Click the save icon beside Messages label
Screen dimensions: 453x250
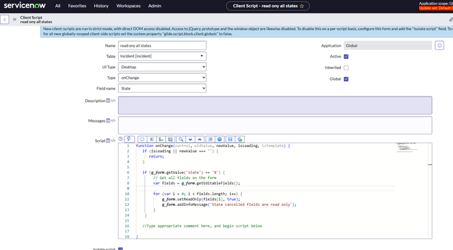tap(108, 121)
